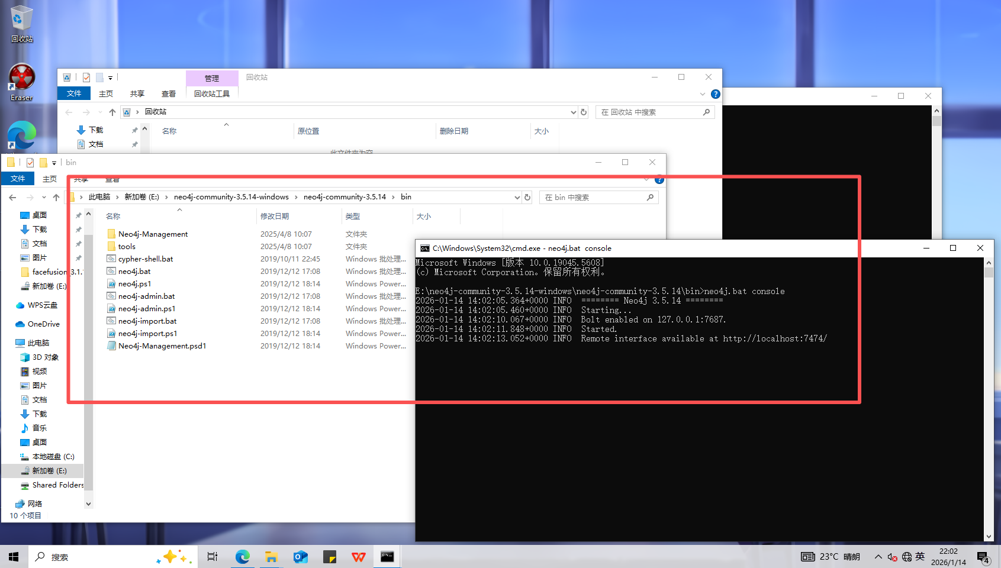
Task: Refresh the bin folder address bar
Action: tap(527, 197)
